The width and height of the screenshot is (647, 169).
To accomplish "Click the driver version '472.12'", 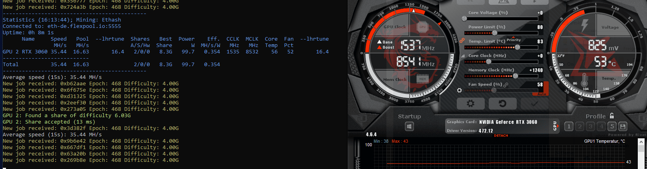I will click(x=486, y=131).
